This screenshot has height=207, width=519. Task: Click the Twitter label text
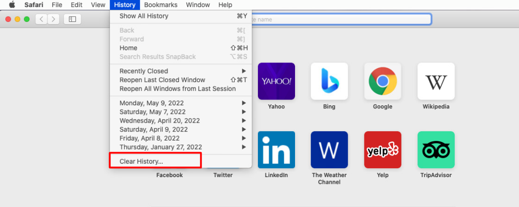223,175
